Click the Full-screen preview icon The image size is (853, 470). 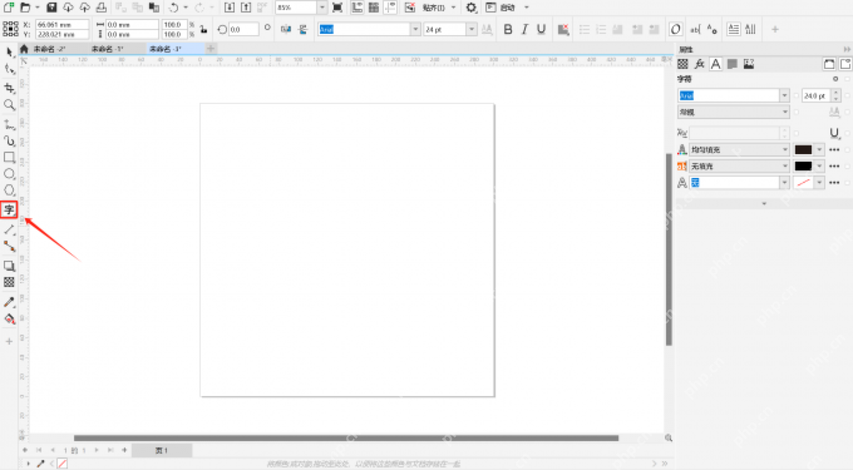coord(337,8)
